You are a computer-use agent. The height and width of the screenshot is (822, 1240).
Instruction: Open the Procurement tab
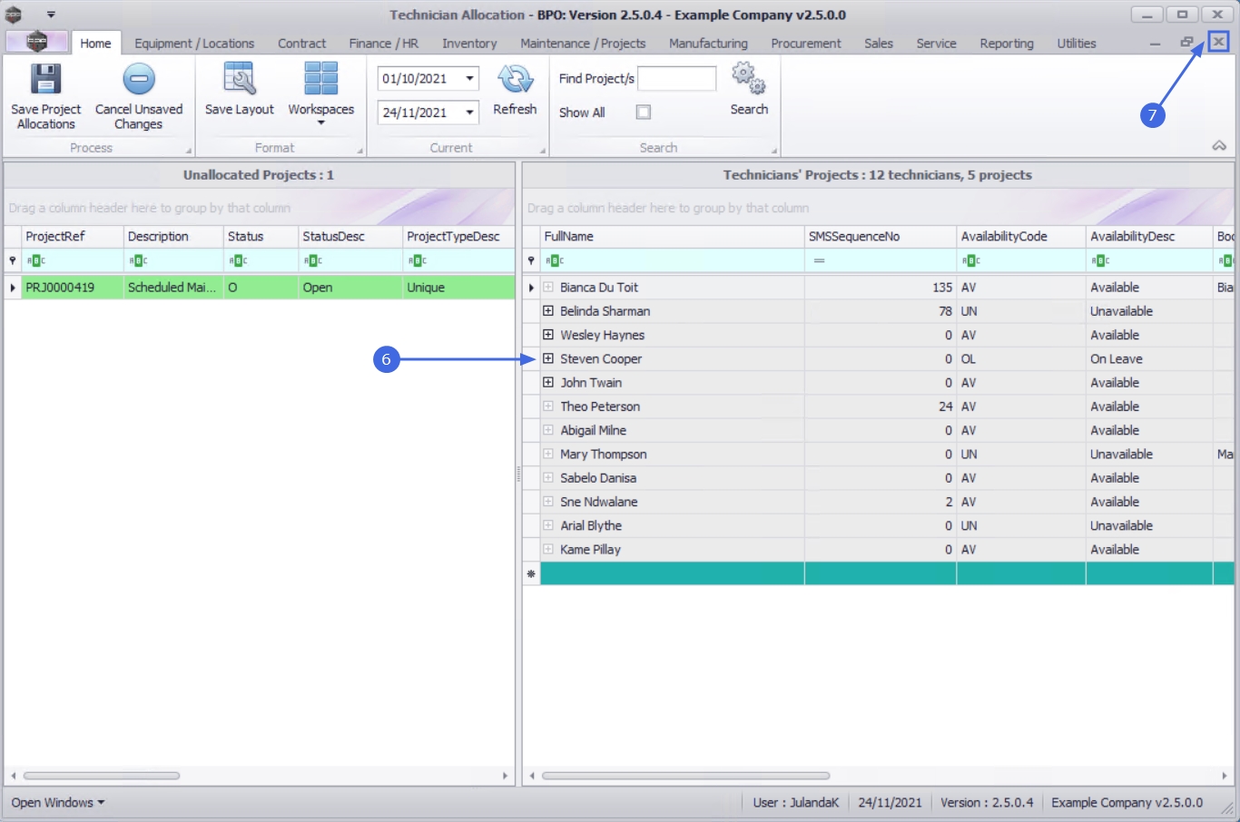(806, 43)
